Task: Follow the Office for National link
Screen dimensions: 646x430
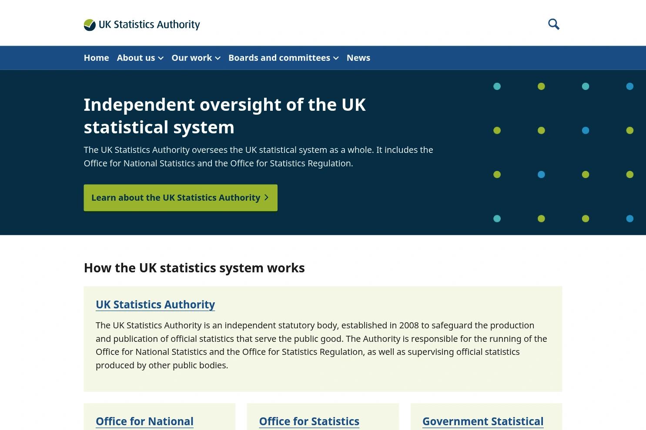Action: tap(144, 421)
